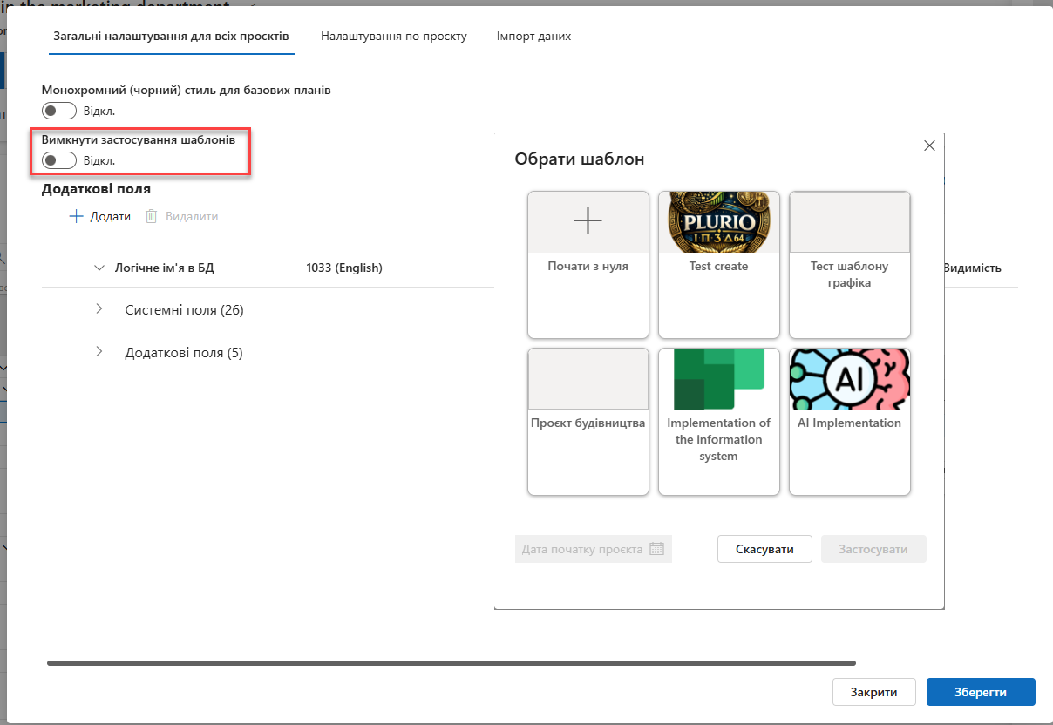Toggle Вимкнути застосування шаблонів switch
The image size is (1053, 725).
point(59,160)
